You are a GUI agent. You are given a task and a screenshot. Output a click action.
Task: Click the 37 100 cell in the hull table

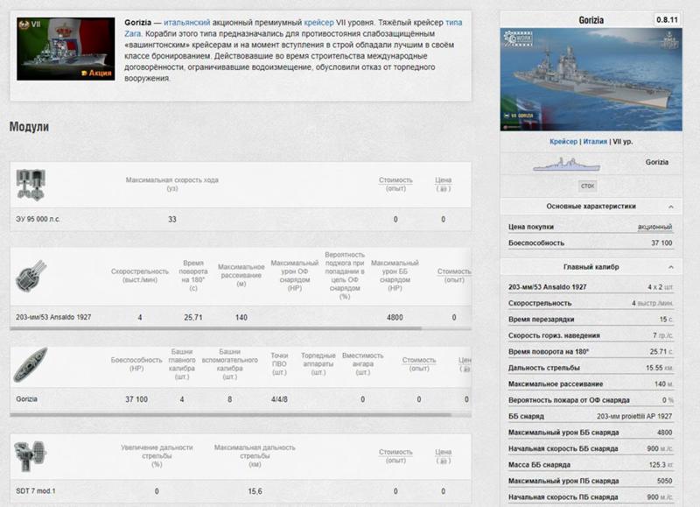(136, 399)
